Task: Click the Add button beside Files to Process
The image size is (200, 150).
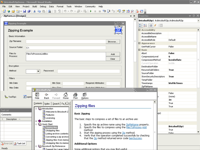Action: [x=113, y=54]
